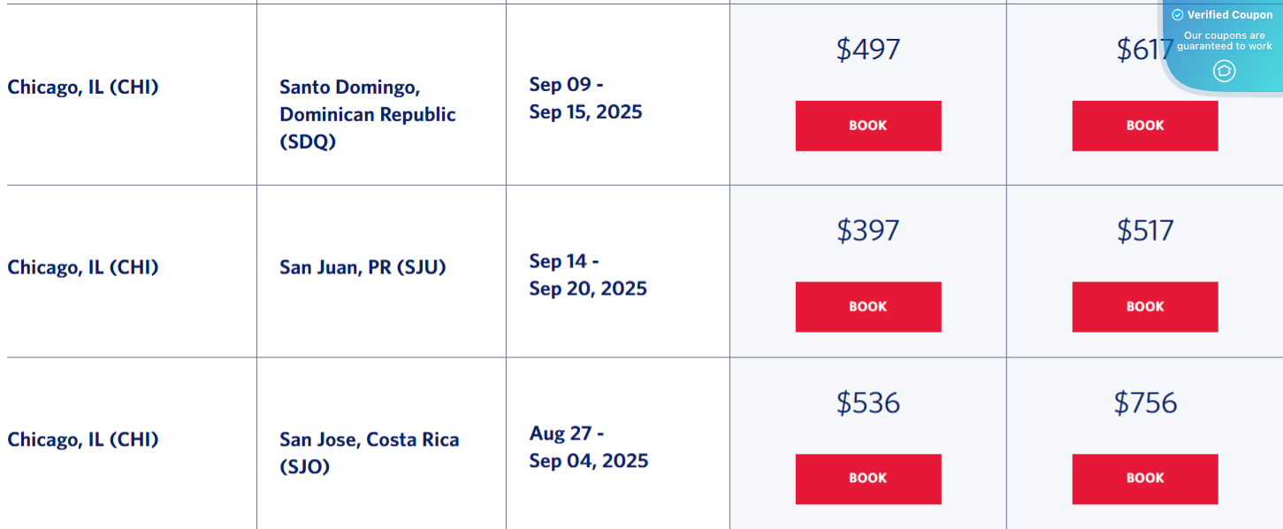
Task: Book the $517 San Juan fare
Action: pyautogui.click(x=1144, y=307)
